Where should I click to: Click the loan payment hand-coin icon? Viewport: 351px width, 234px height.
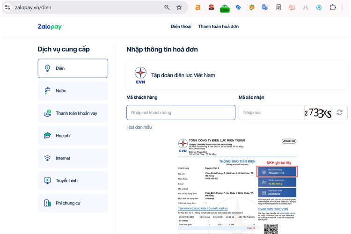(47, 113)
